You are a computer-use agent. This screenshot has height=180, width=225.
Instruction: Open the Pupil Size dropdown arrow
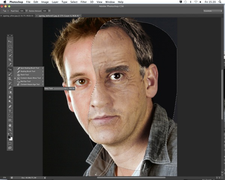(x=26, y=11)
